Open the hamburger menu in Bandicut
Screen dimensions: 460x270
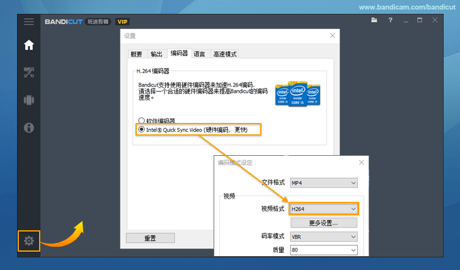tap(29, 21)
